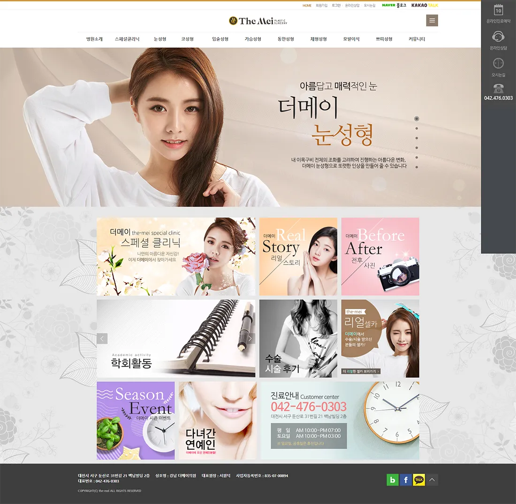This screenshot has height=504, width=516.
Task: Open the Before After photo banner
Action: pyautogui.click(x=380, y=256)
